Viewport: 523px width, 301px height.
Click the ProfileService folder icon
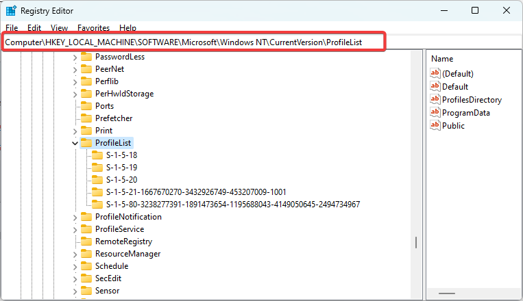click(86, 229)
